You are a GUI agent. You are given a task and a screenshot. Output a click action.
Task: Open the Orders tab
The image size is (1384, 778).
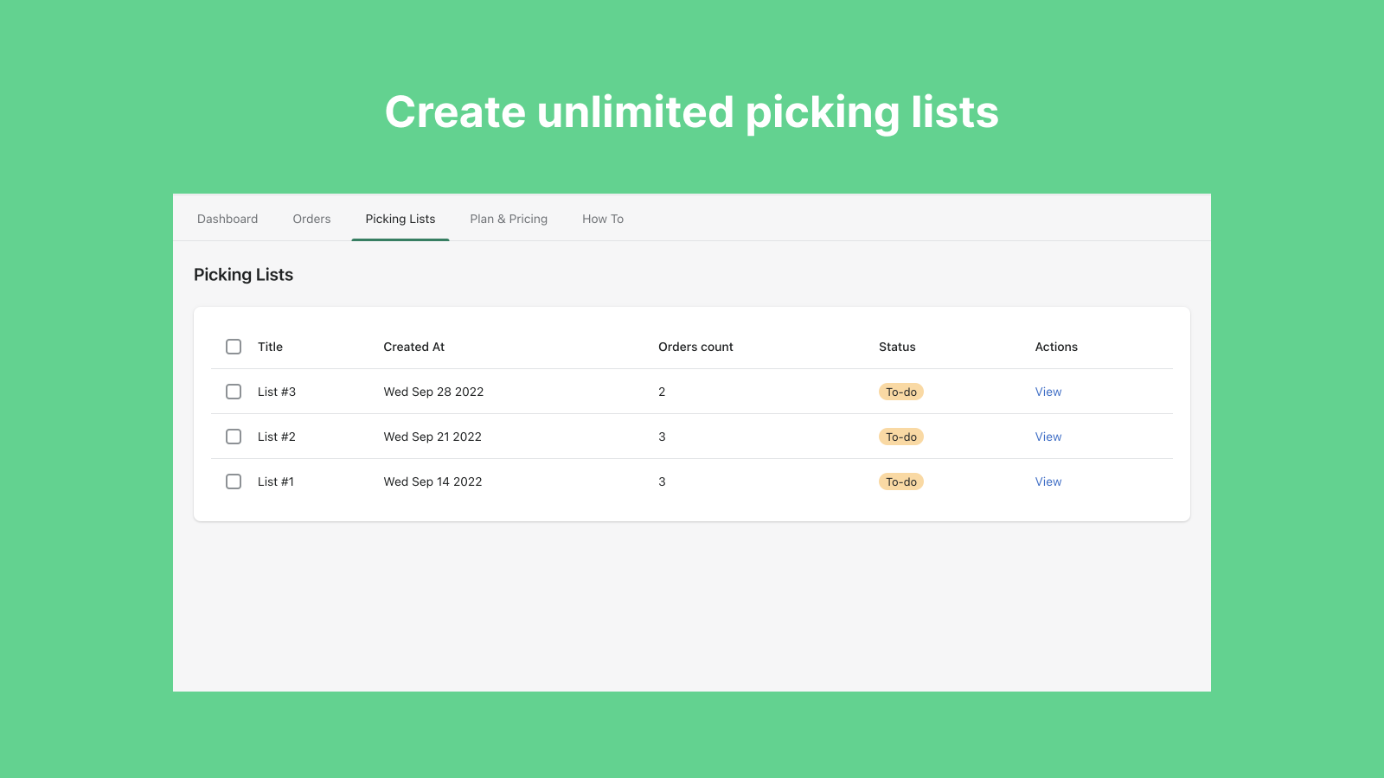click(311, 219)
